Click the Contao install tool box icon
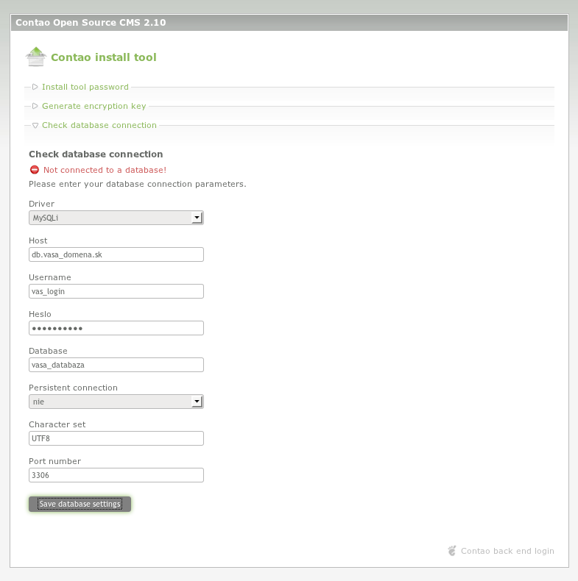 36,57
